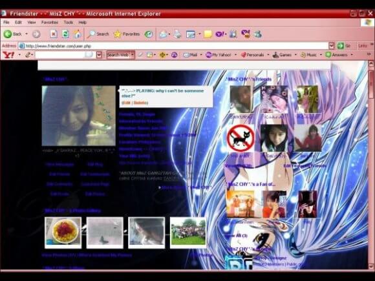Screen dimensions: 375x281
Task: Click the pencil icon on the Yahoo toolbar
Action: (28, 55)
